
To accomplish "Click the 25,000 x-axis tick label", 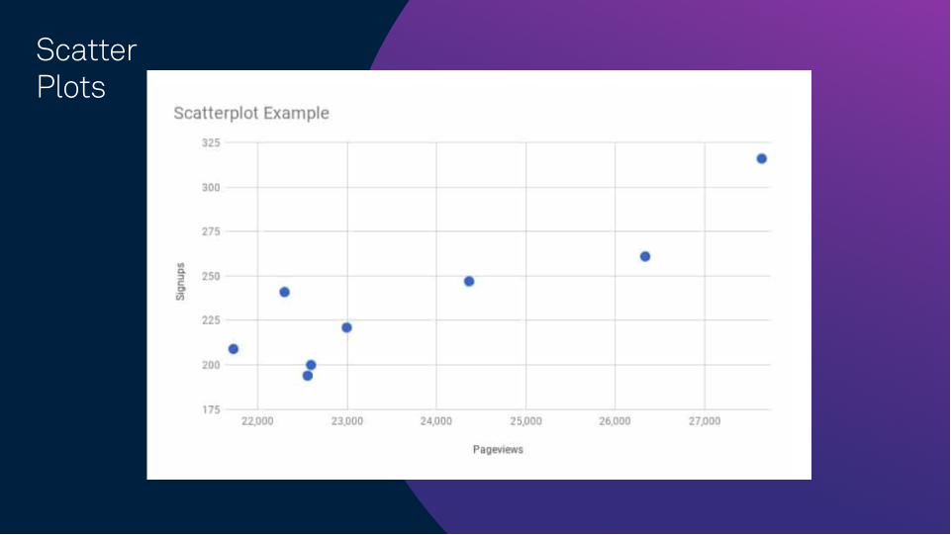I will coord(525,421).
